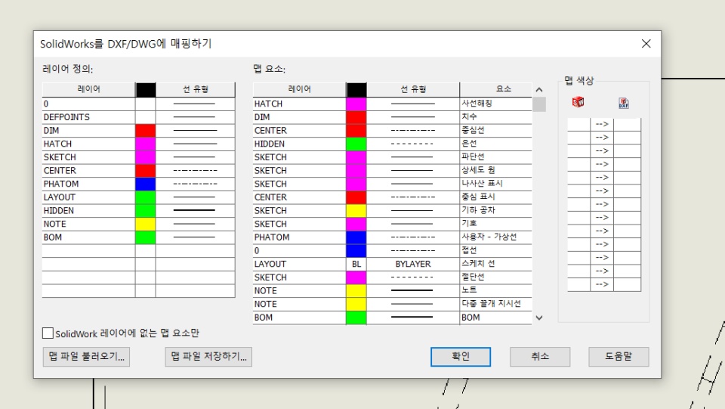The image size is (725, 409).
Task: Select the 상세도 원 map element
Action: tap(495, 170)
